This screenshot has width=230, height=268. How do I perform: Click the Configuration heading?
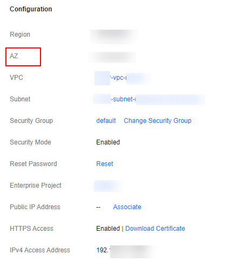click(31, 9)
